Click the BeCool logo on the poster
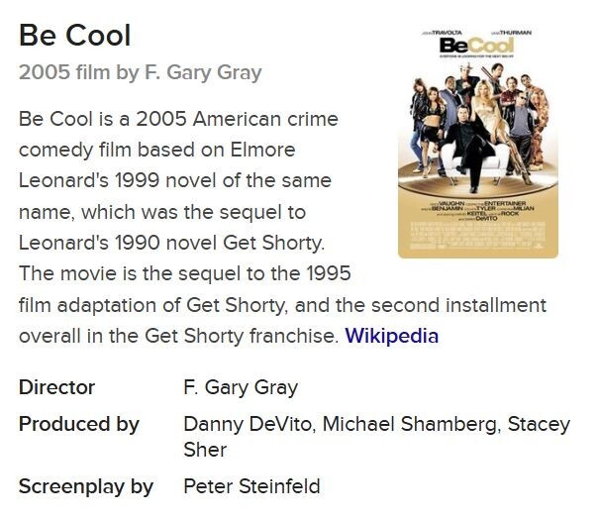The image size is (598, 520). point(477,47)
